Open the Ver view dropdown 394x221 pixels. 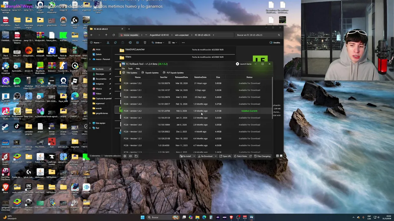coord(173,43)
